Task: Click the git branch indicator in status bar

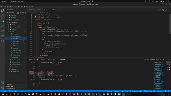Action: click(x=4, y=91)
